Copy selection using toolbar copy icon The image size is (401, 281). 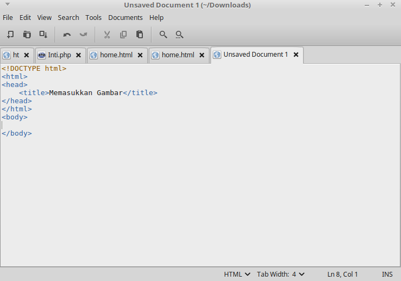(x=123, y=35)
